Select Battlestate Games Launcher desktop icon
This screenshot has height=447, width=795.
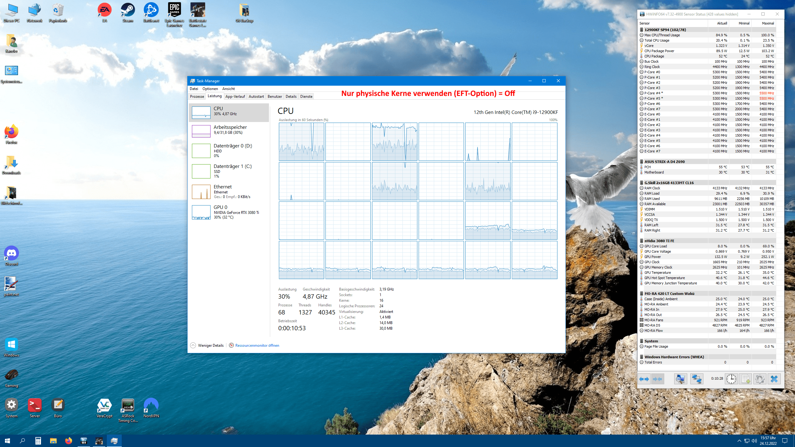(198, 15)
